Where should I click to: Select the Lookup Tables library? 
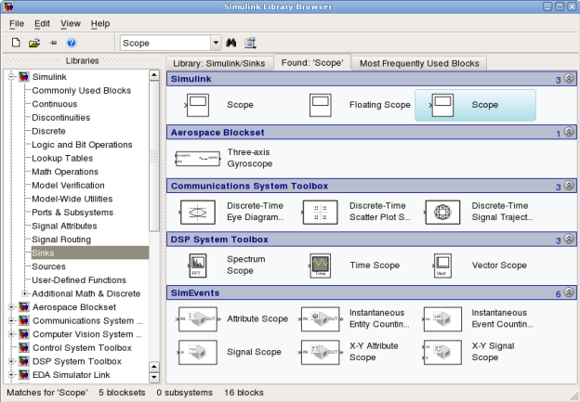coord(62,158)
